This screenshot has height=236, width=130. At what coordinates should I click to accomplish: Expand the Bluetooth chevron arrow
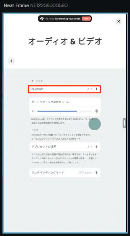96,89
